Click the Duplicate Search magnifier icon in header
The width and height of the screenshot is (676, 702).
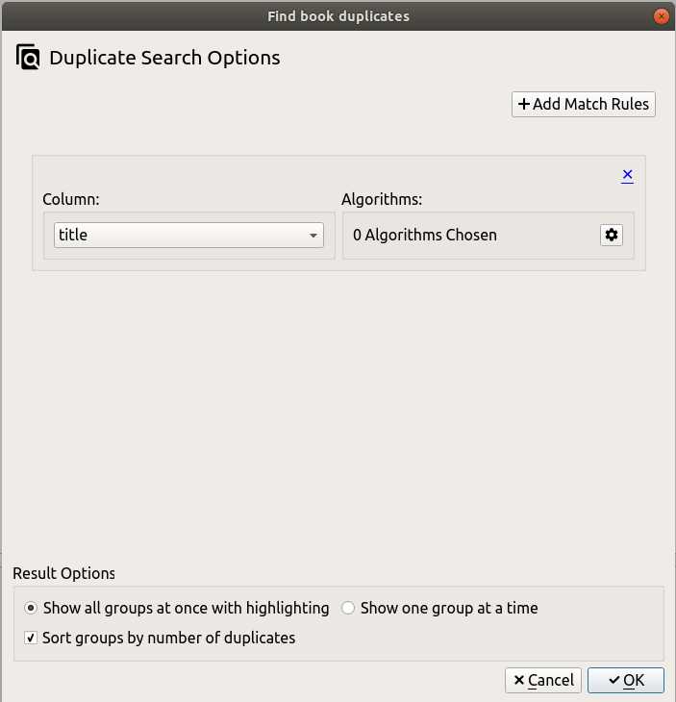(x=29, y=58)
